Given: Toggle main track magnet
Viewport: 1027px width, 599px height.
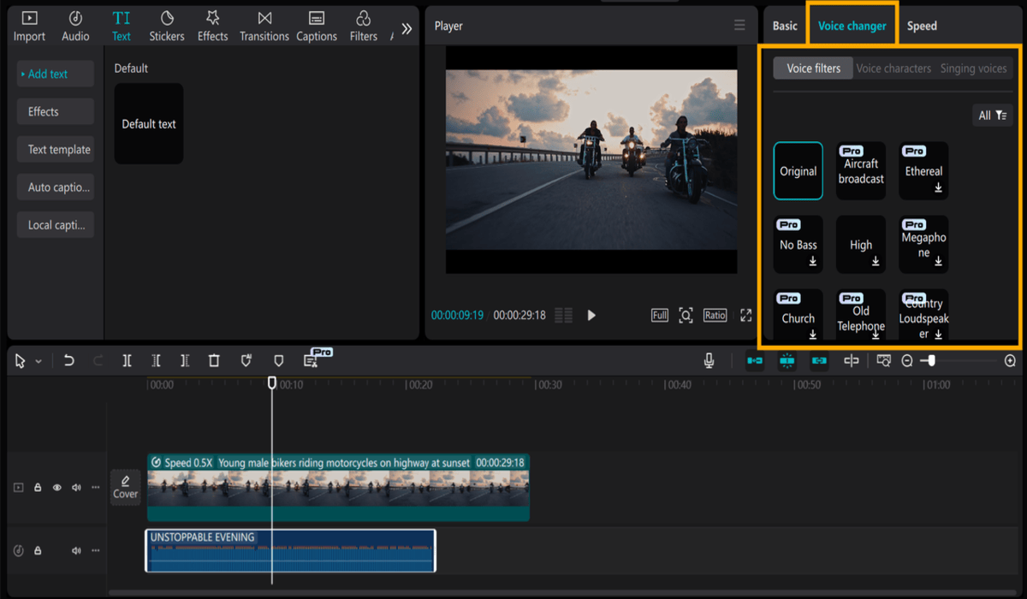Looking at the screenshot, I should tap(755, 361).
